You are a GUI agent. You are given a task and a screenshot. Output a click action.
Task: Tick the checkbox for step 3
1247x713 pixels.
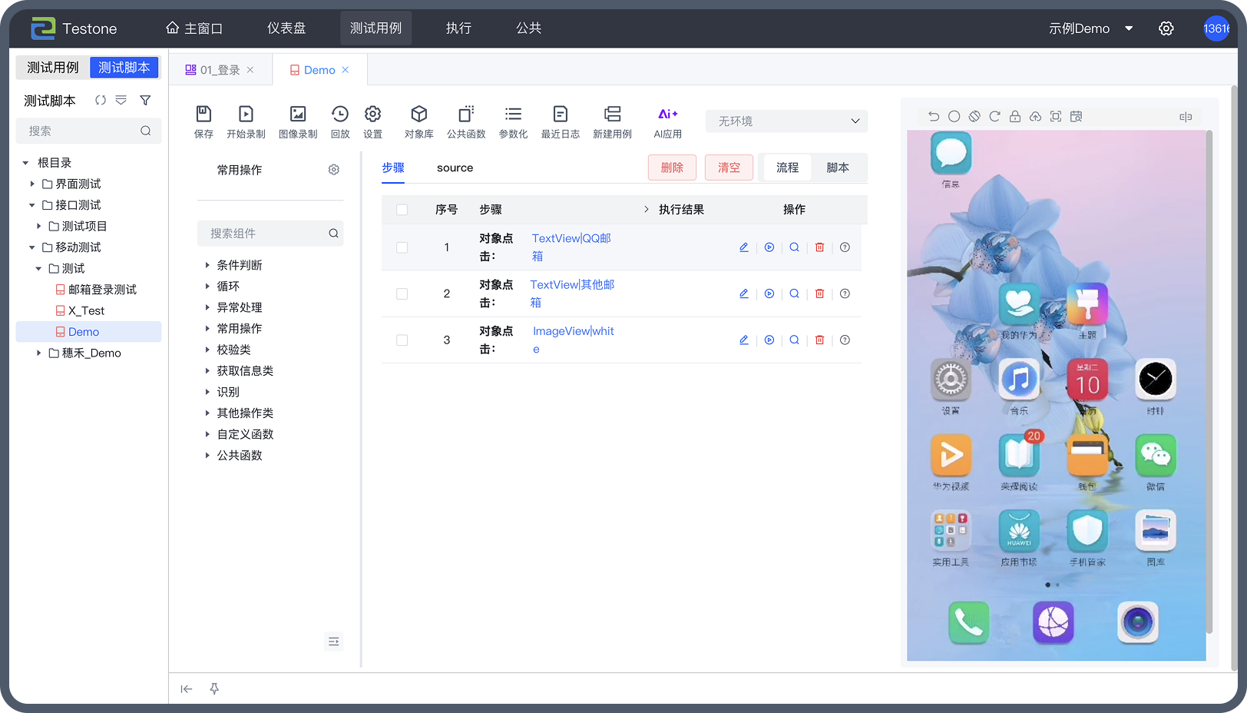click(402, 340)
